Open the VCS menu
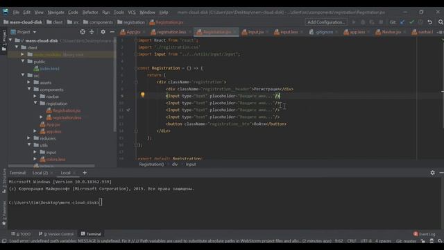 132,12
